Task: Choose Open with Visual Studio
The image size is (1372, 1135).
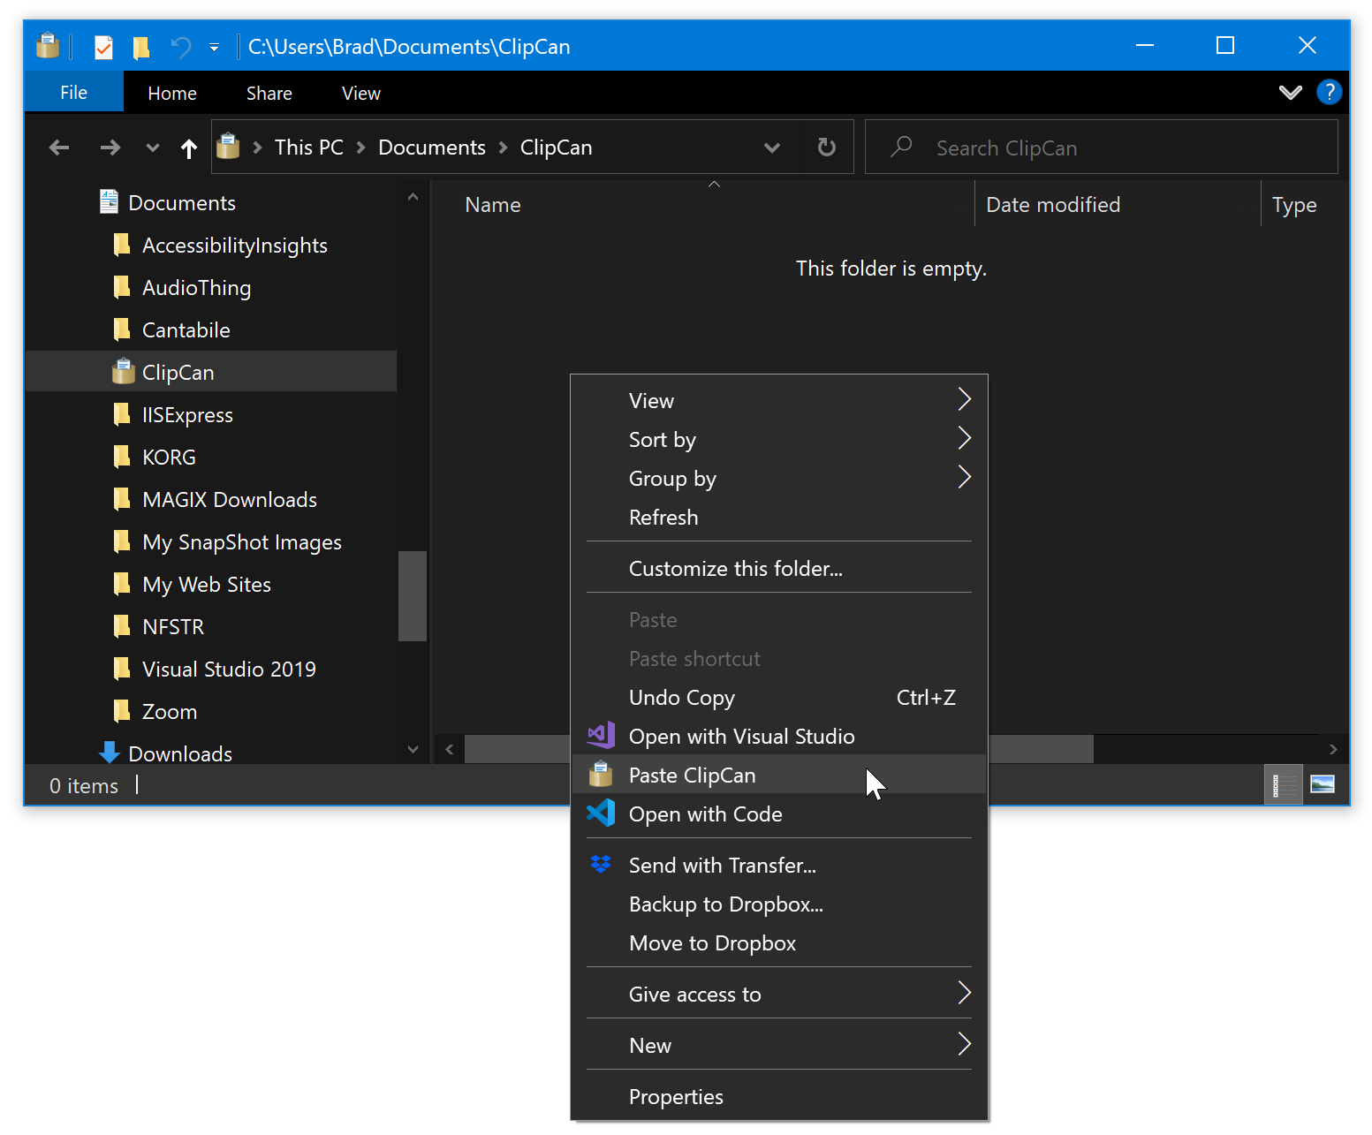Action: tap(779, 737)
